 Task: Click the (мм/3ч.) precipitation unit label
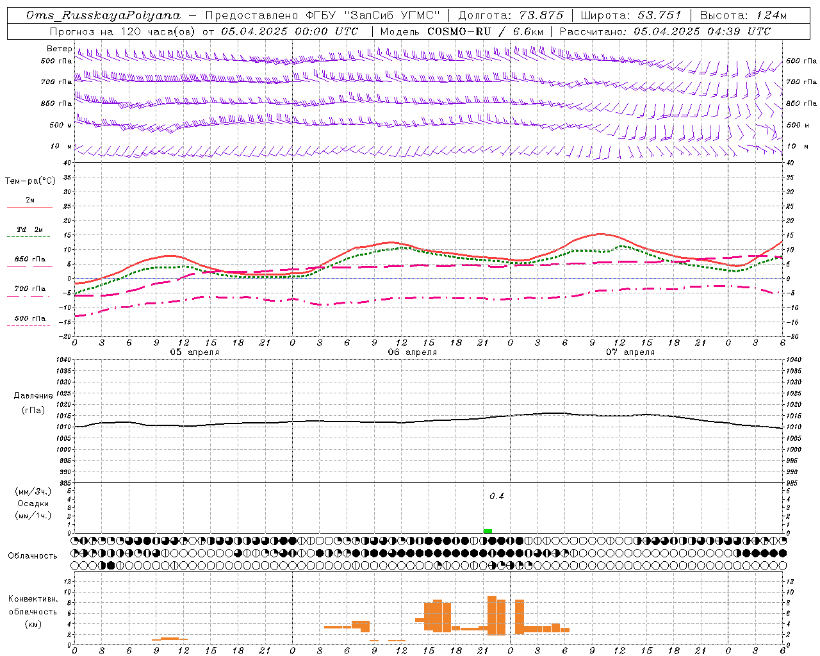(33, 491)
